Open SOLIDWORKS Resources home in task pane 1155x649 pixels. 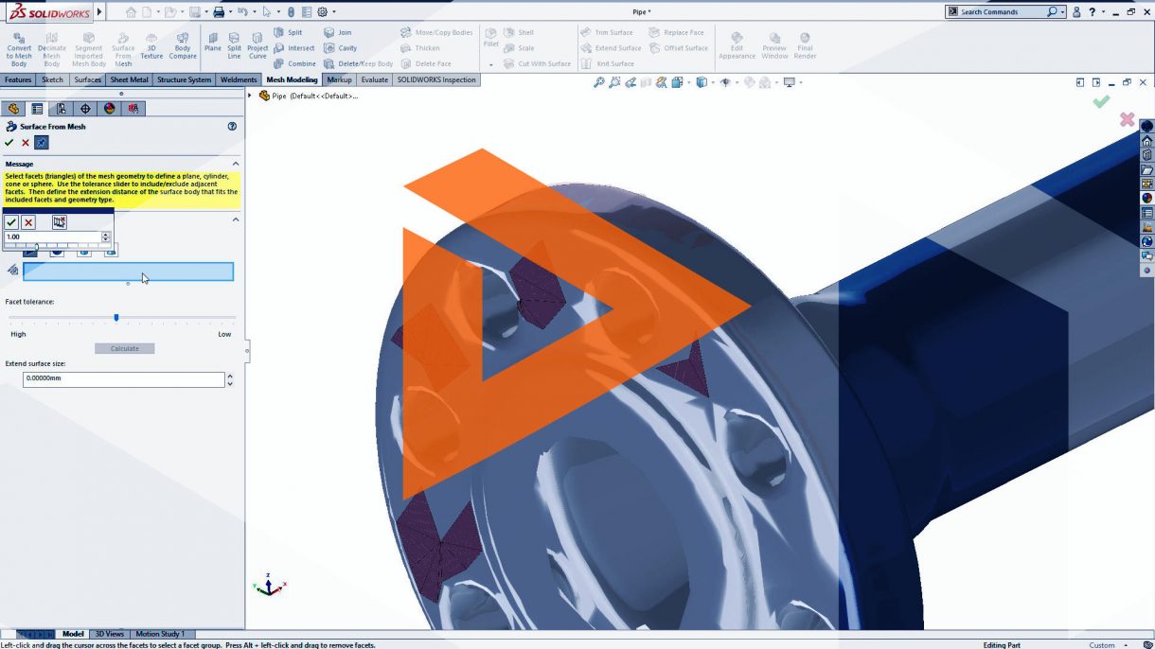[1147, 141]
